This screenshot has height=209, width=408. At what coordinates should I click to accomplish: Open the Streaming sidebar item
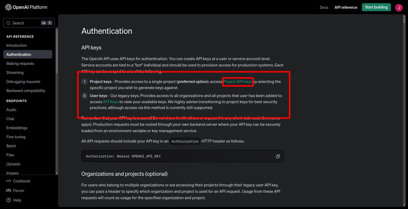(15, 73)
